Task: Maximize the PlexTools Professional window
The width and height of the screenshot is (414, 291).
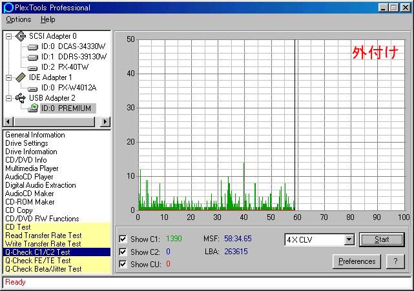Action: 393,8
